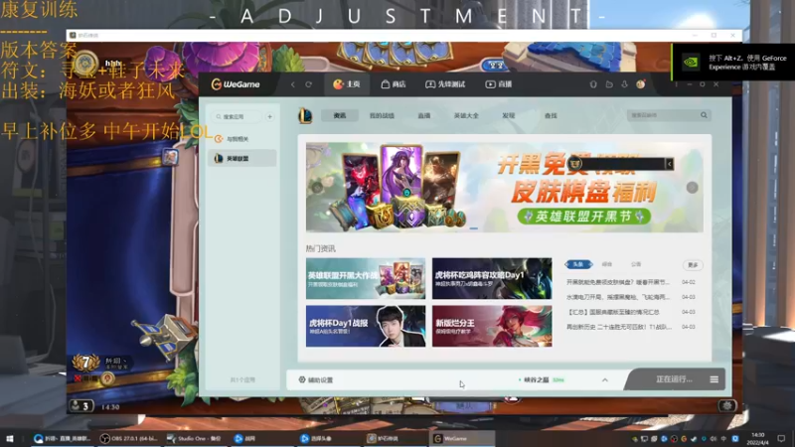Open the 水演电刀开局 news headline
Image resolution: width=795 pixels, height=447 pixels.
617,297
